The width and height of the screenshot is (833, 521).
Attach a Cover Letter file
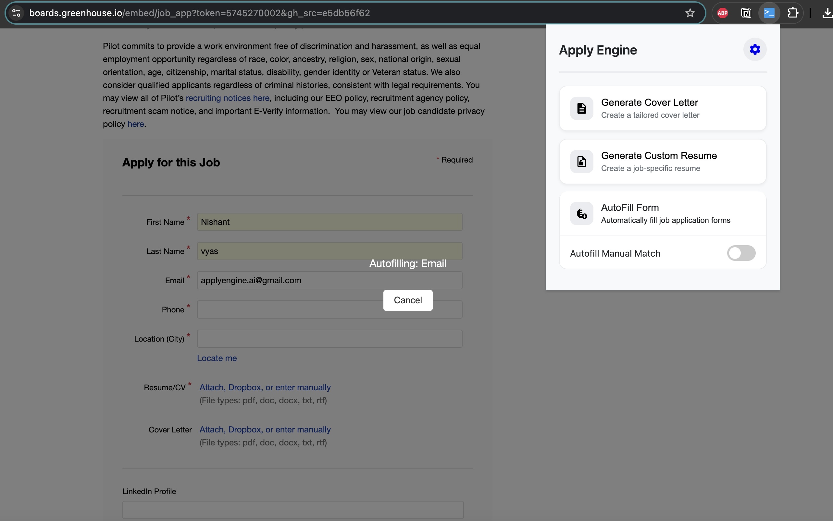[265, 430]
